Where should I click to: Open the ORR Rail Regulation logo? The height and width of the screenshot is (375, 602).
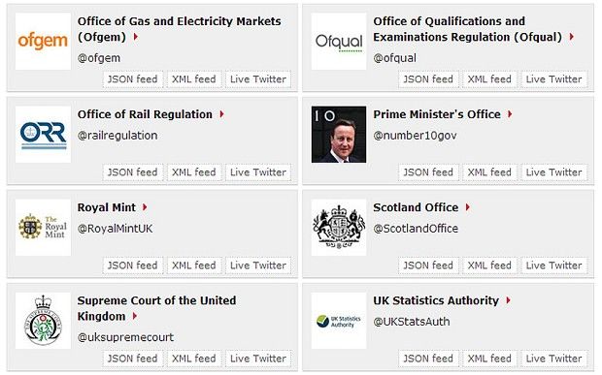[43, 134]
